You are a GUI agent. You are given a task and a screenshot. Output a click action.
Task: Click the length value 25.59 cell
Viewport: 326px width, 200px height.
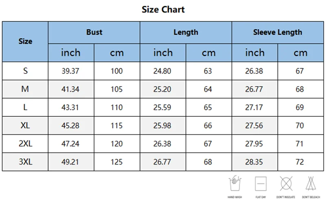click(163, 107)
